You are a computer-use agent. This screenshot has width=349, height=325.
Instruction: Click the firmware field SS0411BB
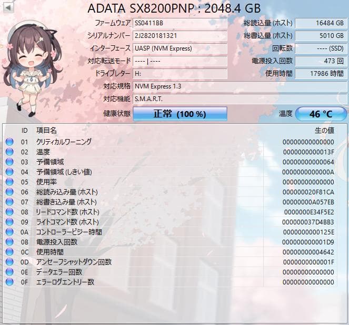click(x=180, y=23)
